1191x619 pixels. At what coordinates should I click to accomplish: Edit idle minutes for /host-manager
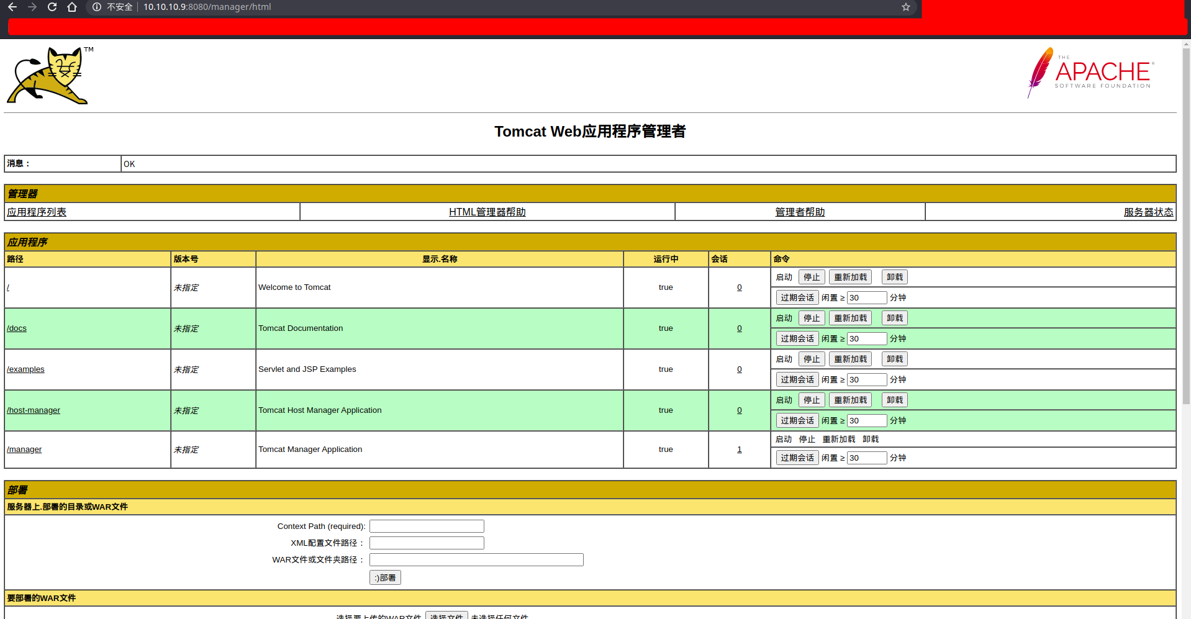[x=867, y=420]
